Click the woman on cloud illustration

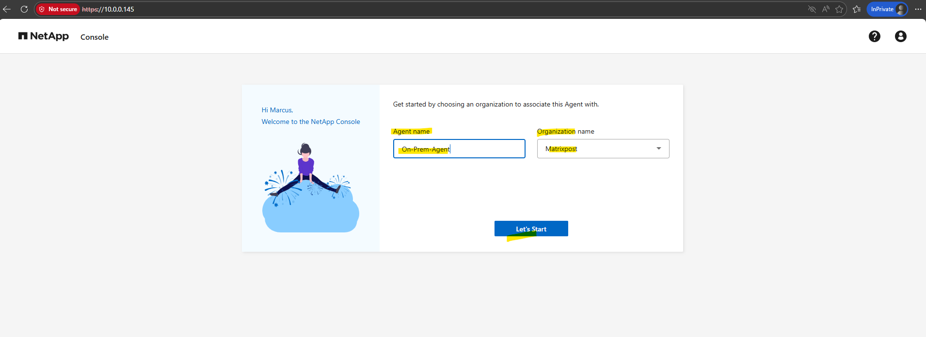coord(311,188)
